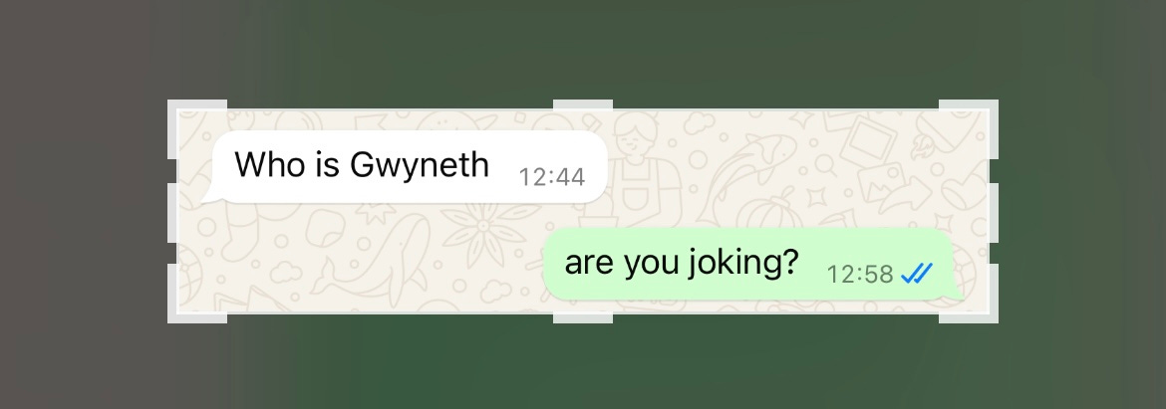This screenshot has height=409, width=1166.
Task: Select the top-center crop edge handle
Action: click(x=583, y=103)
